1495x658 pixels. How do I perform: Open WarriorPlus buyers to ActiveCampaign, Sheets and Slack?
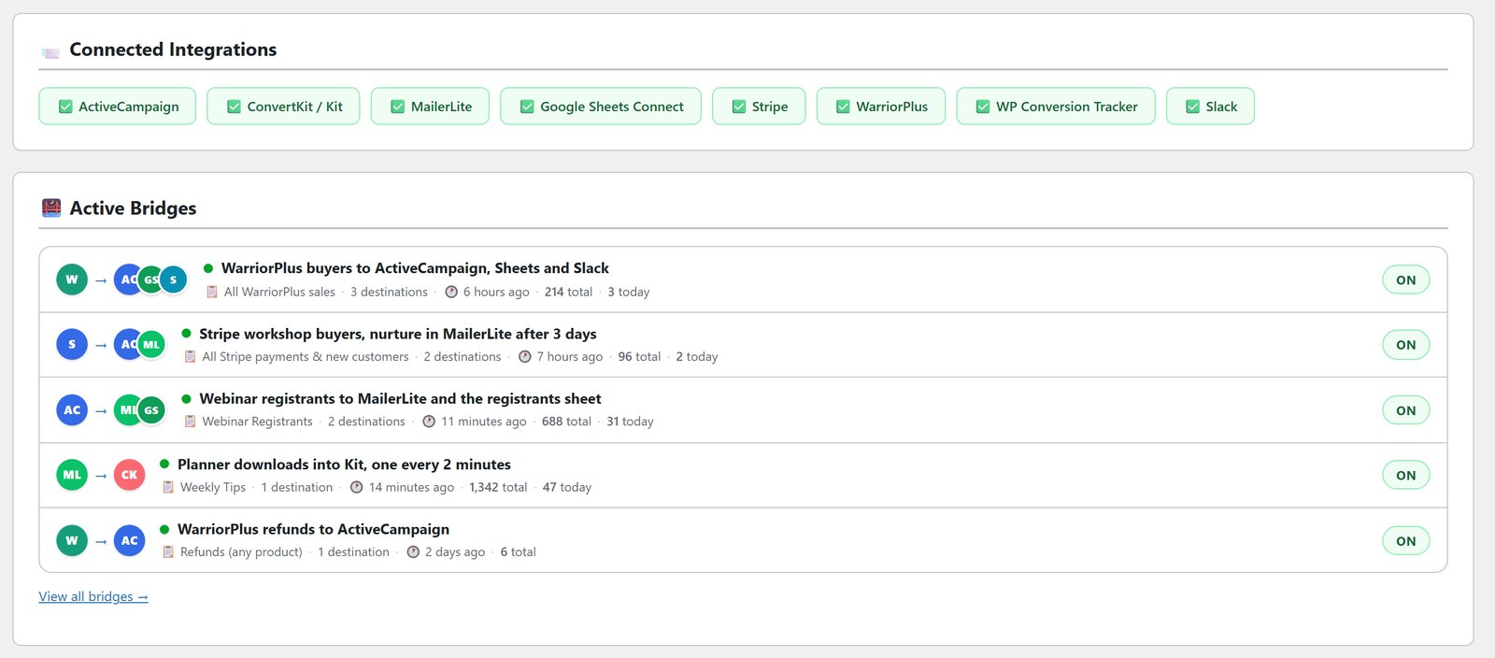(x=415, y=268)
